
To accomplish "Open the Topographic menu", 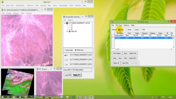I will [63, 5].
